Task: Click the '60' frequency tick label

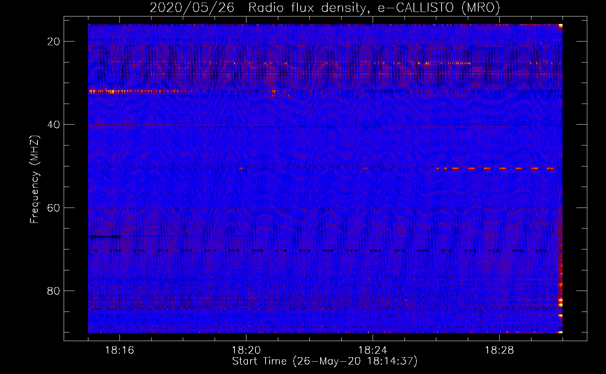Action: tap(54, 208)
